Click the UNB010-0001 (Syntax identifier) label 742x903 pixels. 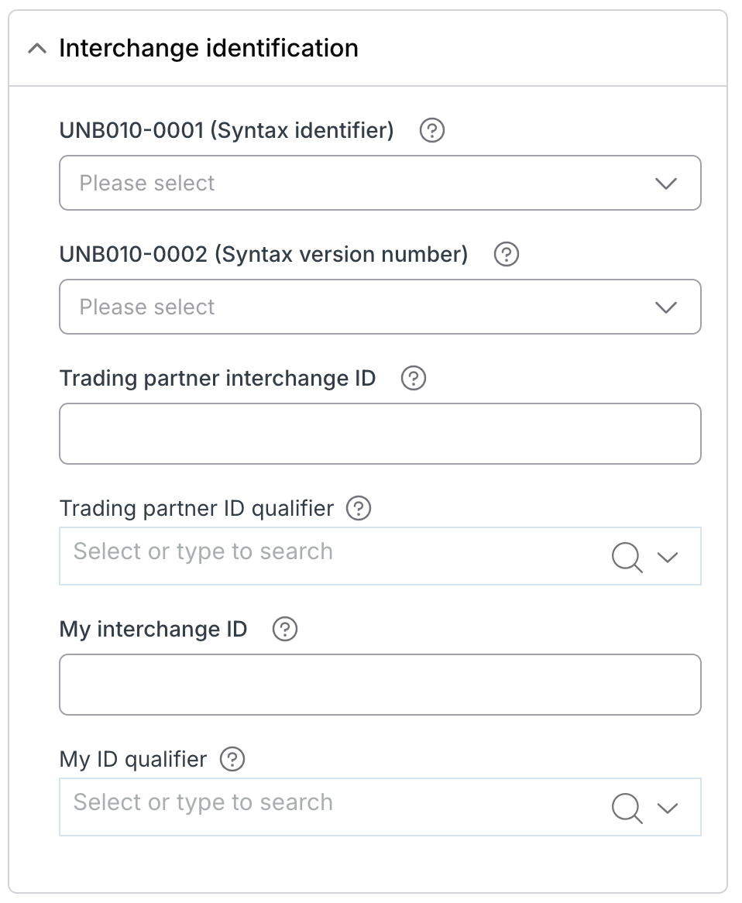pyautogui.click(x=226, y=130)
